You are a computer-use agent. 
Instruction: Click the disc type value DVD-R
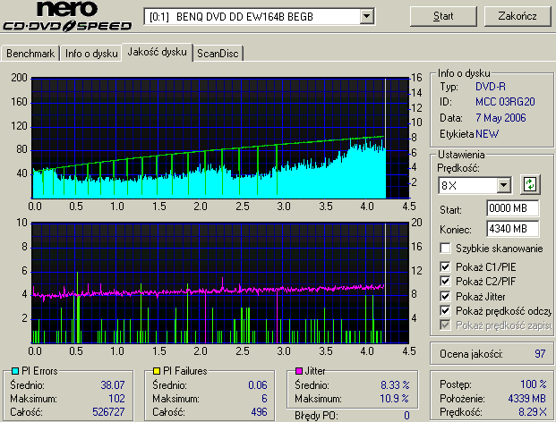(491, 87)
